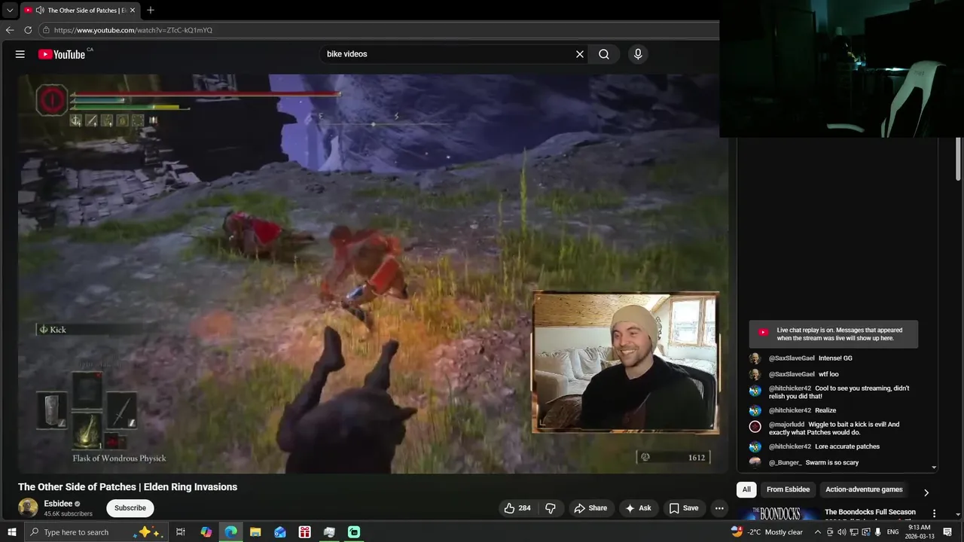
Task: Click the browser address bar URL
Action: [133, 30]
